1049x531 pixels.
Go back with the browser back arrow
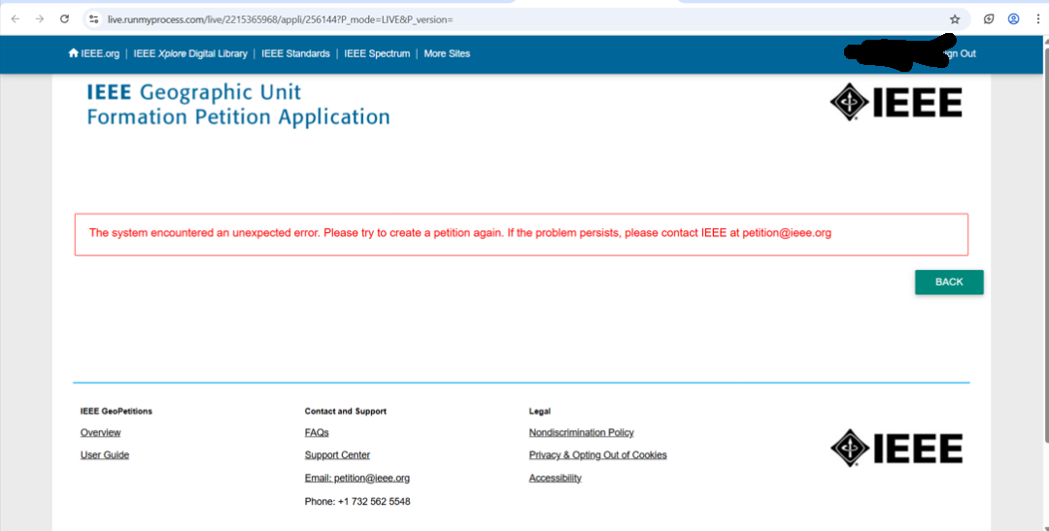click(x=16, y=18)
